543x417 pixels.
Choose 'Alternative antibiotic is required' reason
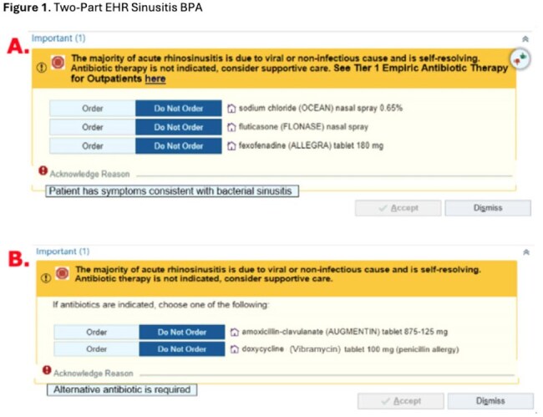tap(122, 389)
